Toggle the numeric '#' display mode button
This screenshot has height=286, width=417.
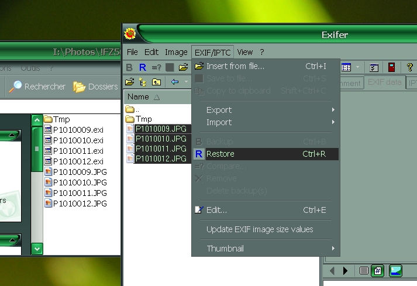point(378,270)
